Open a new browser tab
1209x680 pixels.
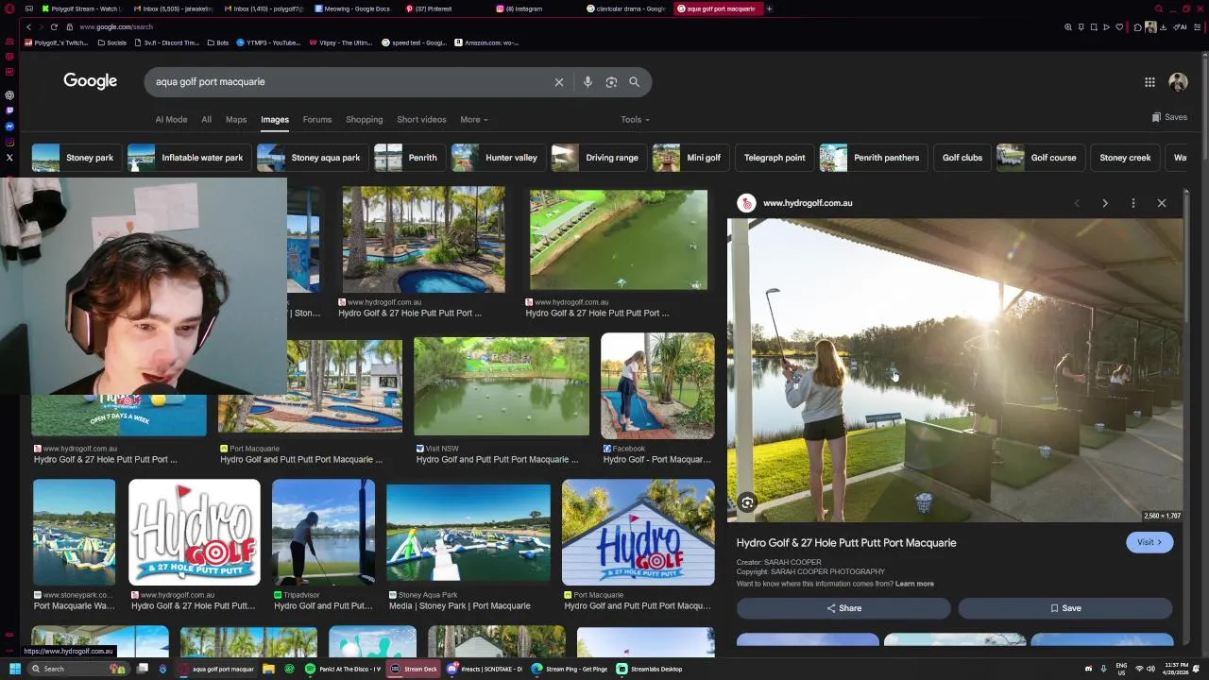click(769, 8)
